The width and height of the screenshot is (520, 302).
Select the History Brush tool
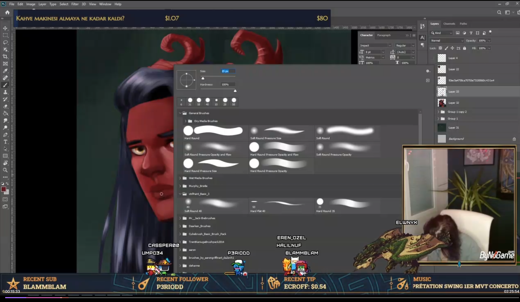(5, 99)
